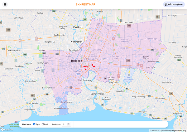The image size is (187, 132).
Task: Click the Add your place button
Action: (x=174, y=4)
